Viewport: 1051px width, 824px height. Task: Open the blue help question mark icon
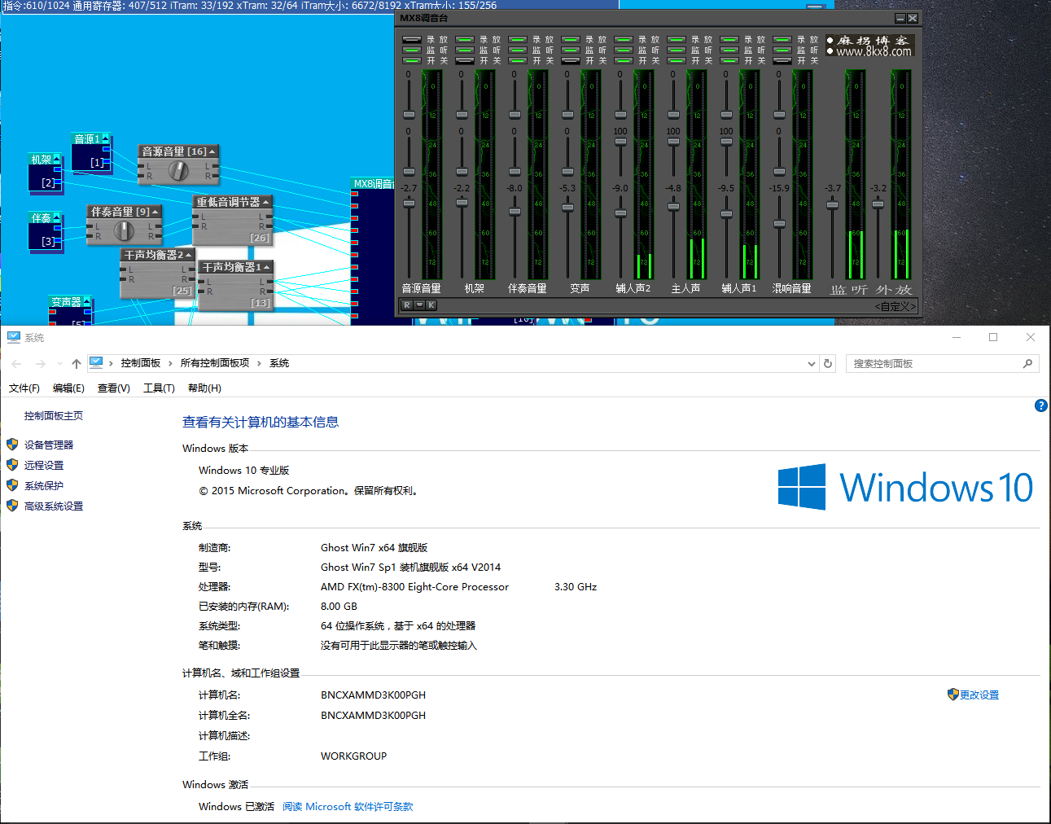(x=1040, y=405)
